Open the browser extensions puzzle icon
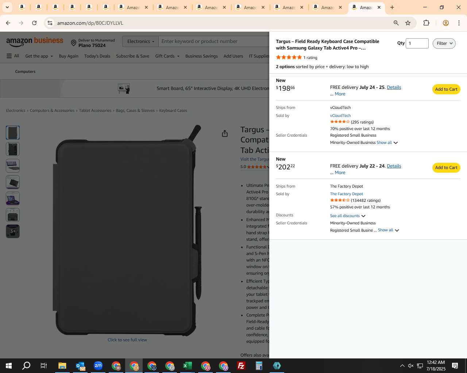The image size is (467, 373). [x=426, y=23]
